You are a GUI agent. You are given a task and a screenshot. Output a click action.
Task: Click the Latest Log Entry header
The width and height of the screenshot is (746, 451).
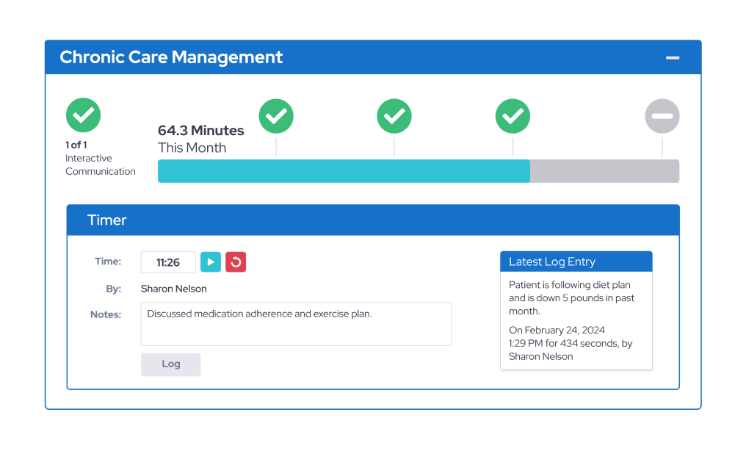point(576,261)
